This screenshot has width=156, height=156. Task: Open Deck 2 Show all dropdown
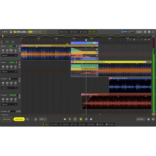[9, 72]
